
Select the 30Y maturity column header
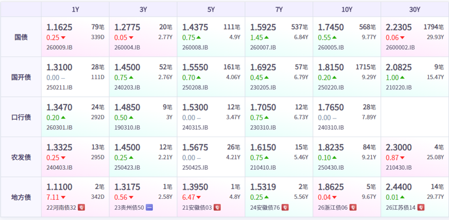[415, 9]
